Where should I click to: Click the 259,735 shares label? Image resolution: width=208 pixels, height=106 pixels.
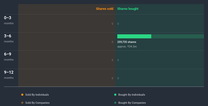coord(127,42)
